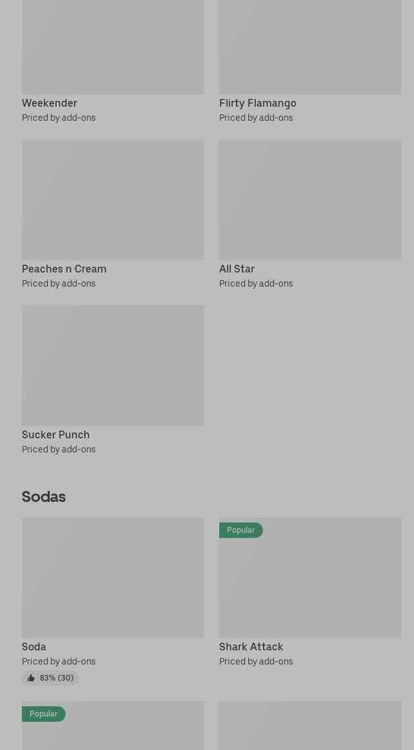Screen dimensions: 414x750
Task: Select the Peaches n Cream title text
Action: click(x=64, y=269)
